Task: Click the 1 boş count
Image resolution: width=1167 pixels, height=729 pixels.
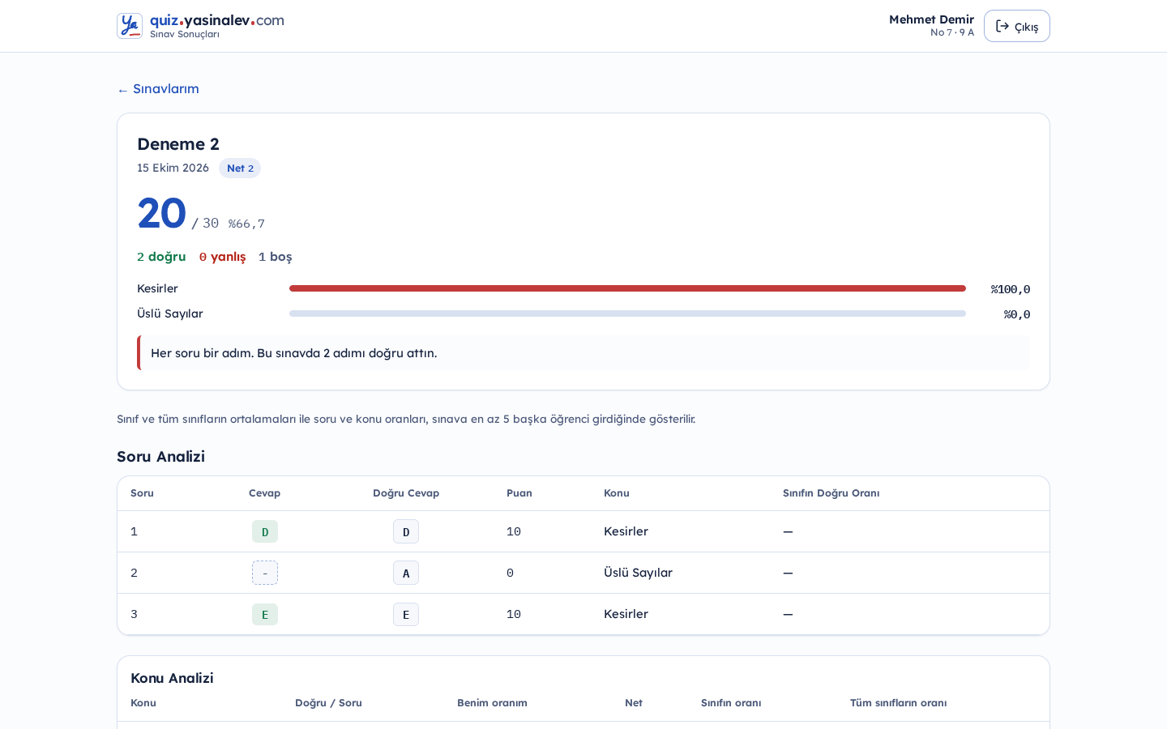Action: [275, 257]
